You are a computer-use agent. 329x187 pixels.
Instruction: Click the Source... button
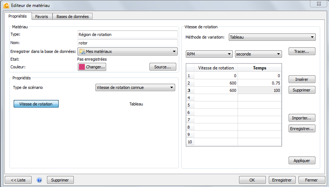[163, 67]
